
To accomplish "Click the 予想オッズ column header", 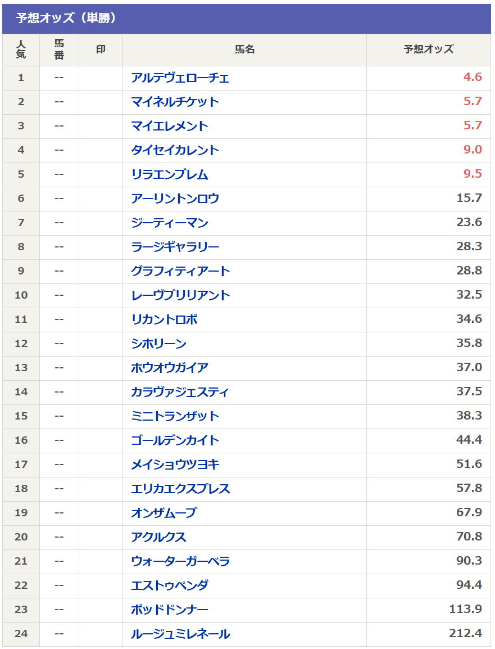I will (429, 49).
